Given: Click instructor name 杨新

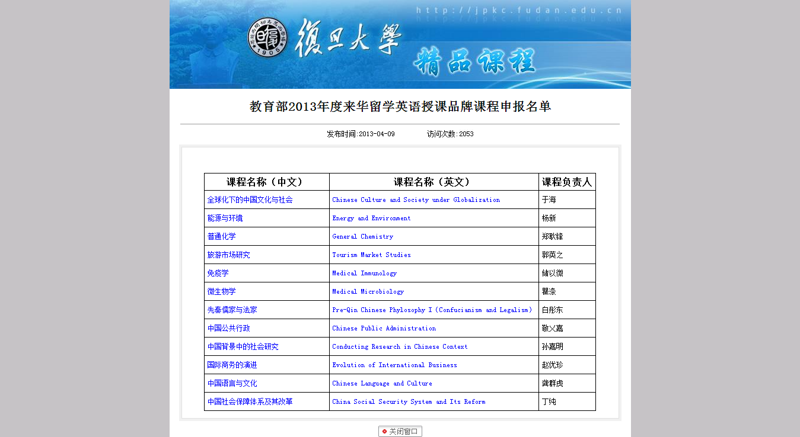Looking at the screenshot, I should pos(549,218).
